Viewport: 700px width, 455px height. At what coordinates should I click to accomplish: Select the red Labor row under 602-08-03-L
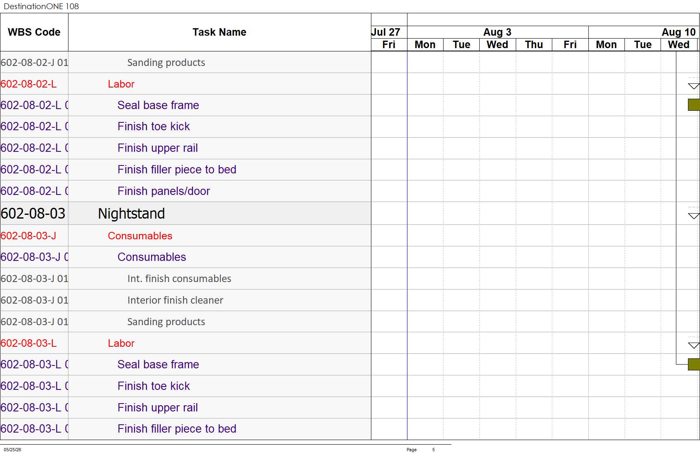[185, 343]
